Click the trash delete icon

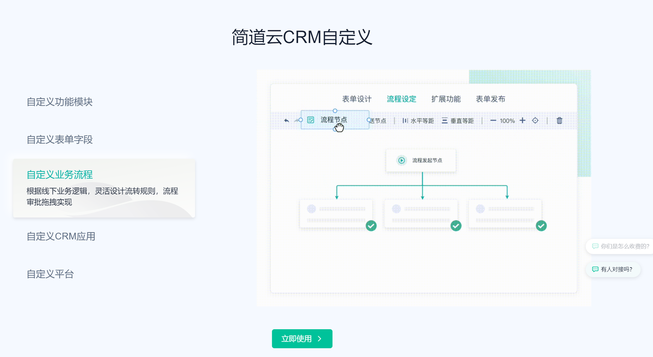click(559, 120)
